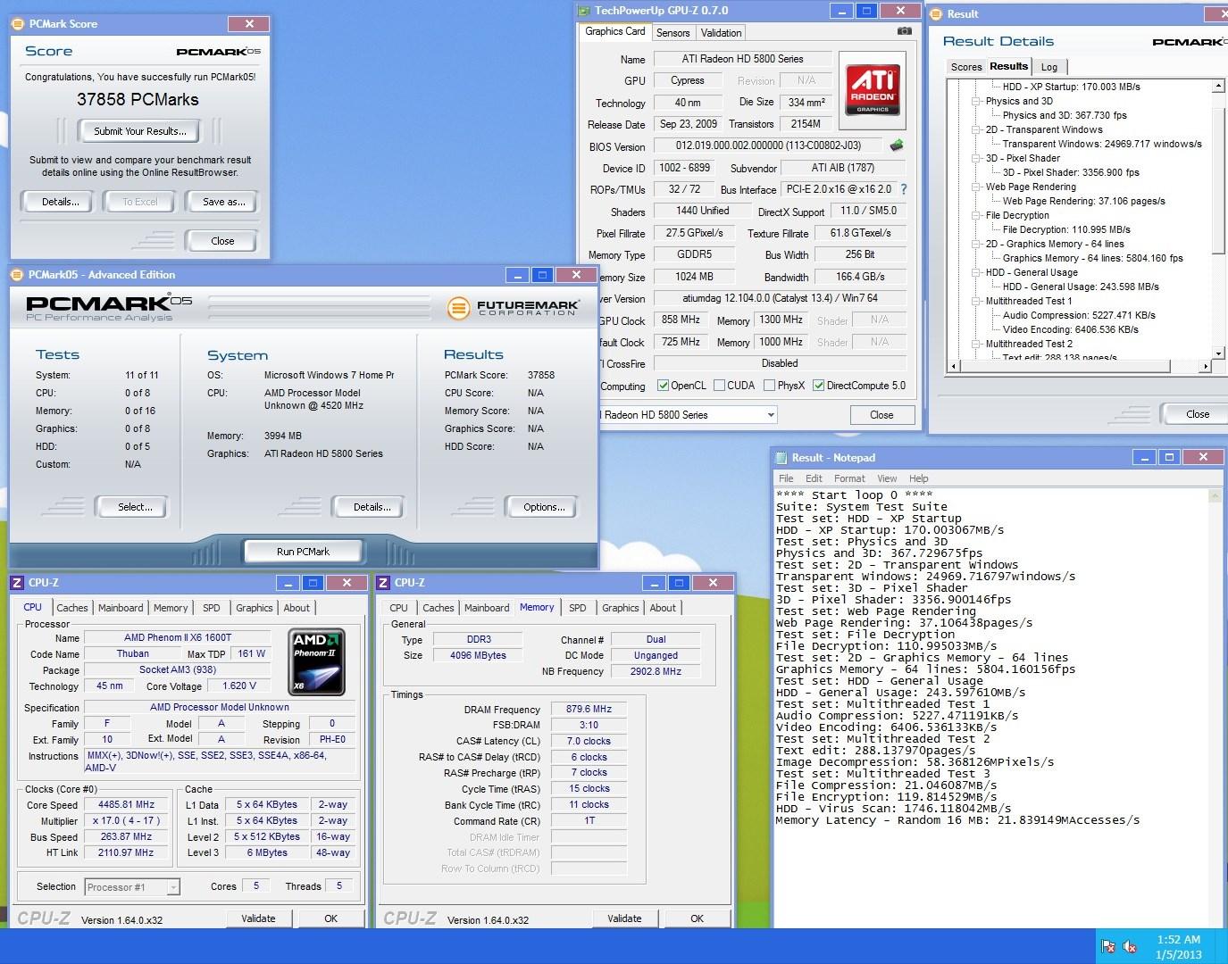
Task: Open the File menu in Notepad
Action: coord(786,478)
